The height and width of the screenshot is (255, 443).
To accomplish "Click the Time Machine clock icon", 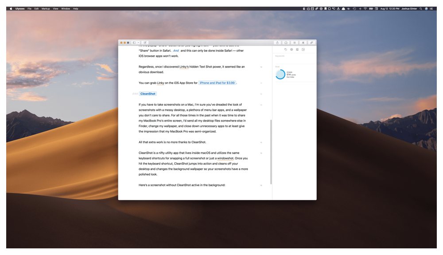I will [354, 9].
